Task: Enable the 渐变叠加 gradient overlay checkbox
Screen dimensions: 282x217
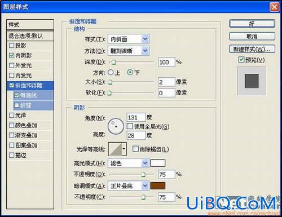Action: coord(12,135)
